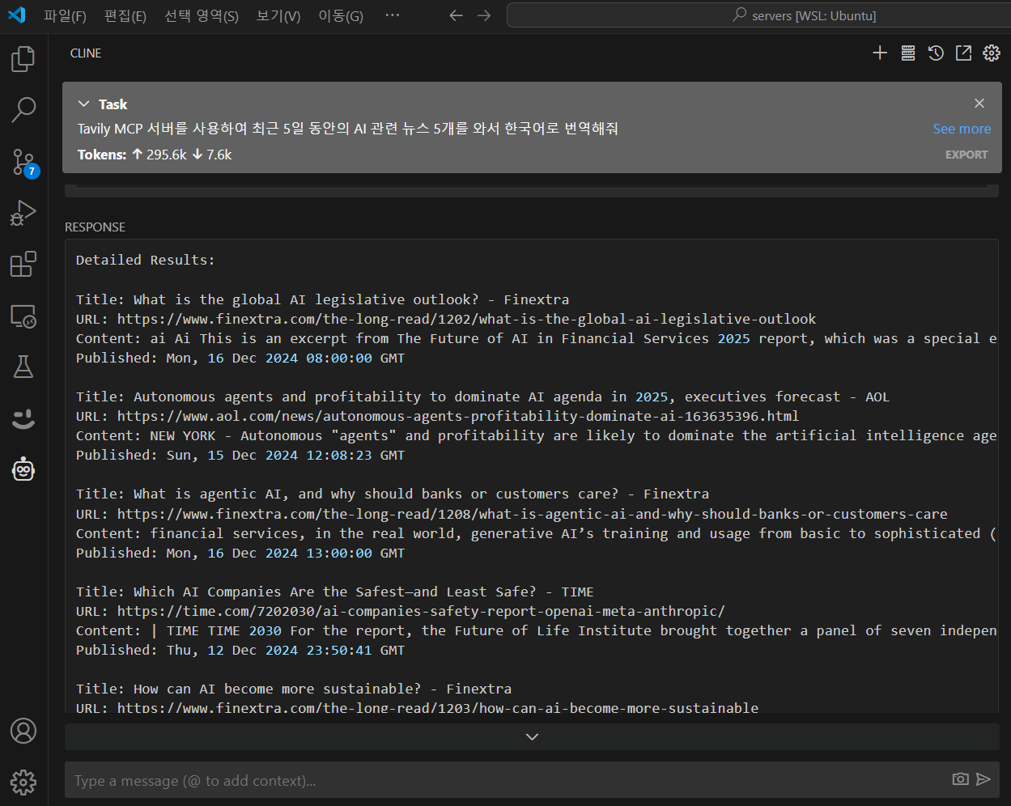The height and width of the screenshot is (806, 1011).
Task: Click the Detailed Results: line
Action: point(146,260)
